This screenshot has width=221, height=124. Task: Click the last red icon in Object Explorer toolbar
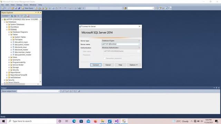28,16
